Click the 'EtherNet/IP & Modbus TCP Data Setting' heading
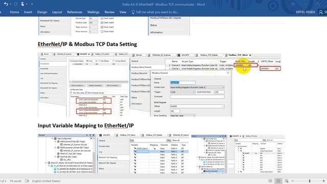Screen dimensions: 327x184 point(87,44)
